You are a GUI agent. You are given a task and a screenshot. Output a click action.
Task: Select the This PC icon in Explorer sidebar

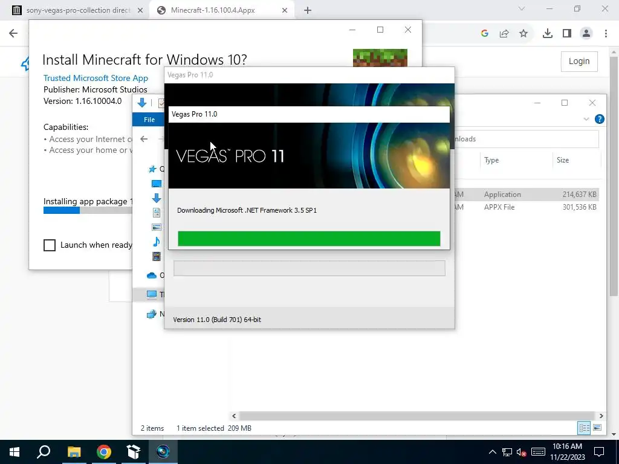(152, 294)
